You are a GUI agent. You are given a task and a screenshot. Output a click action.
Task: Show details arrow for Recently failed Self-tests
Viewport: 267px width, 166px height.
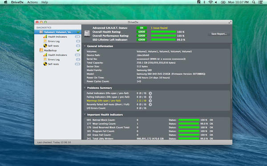150,104
